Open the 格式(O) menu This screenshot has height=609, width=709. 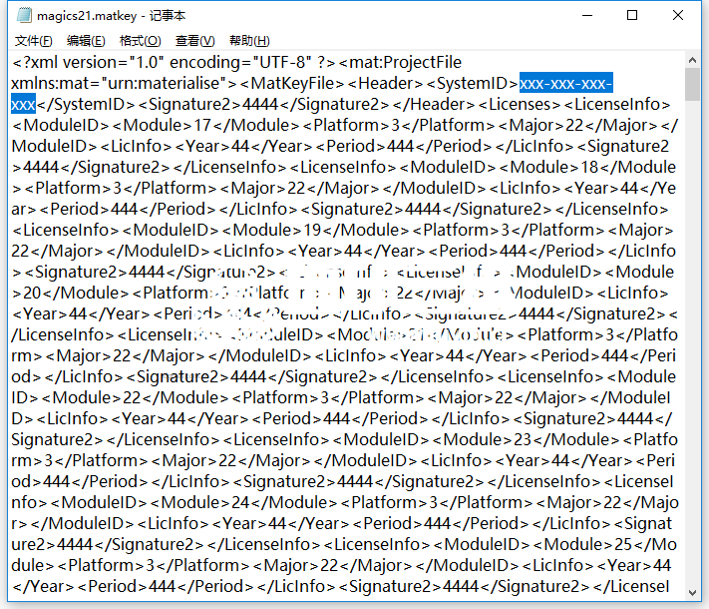140,41
